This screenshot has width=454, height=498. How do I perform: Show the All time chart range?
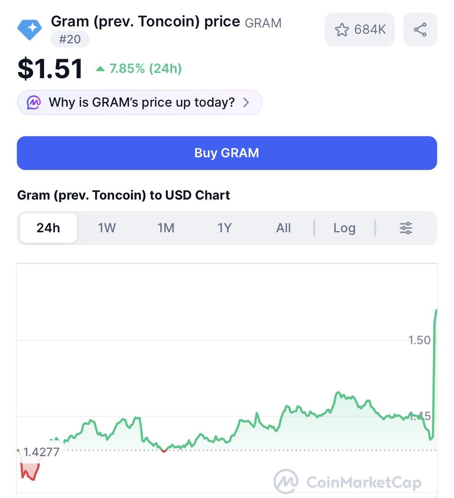(x=283, y=228)
